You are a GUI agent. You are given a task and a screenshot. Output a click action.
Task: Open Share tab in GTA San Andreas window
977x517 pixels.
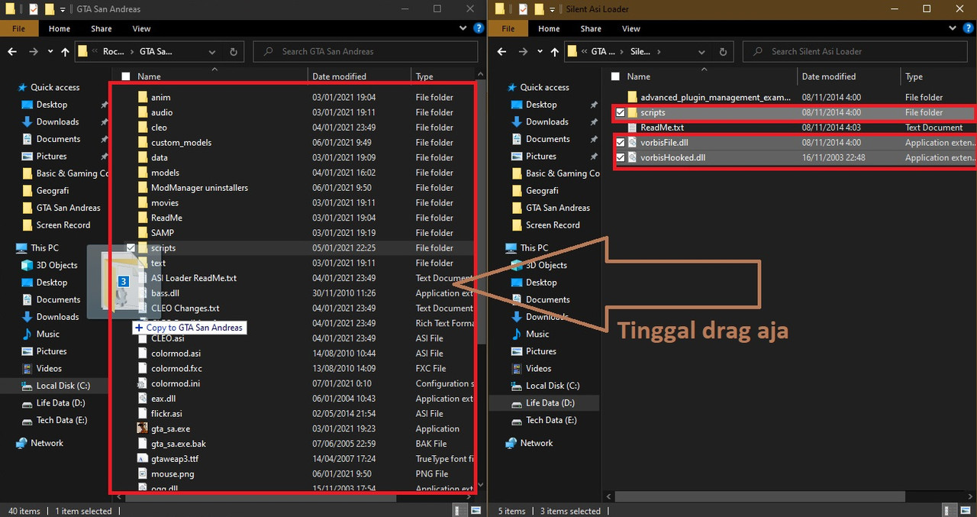click(101, 29)
